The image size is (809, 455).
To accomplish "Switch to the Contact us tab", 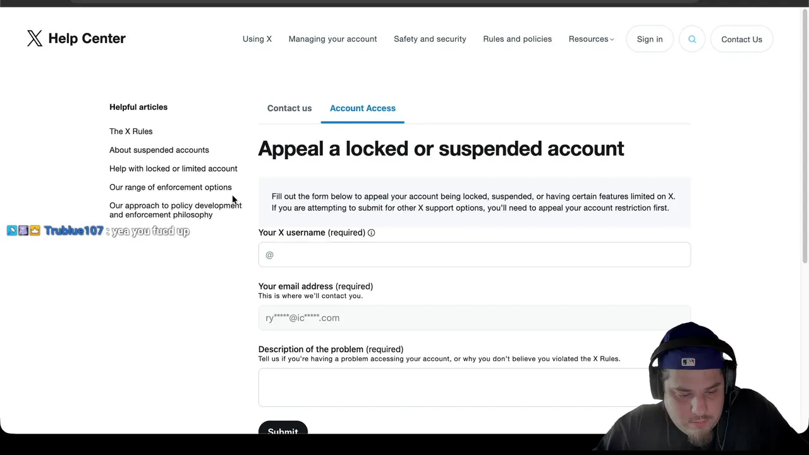I will [289, 108].
